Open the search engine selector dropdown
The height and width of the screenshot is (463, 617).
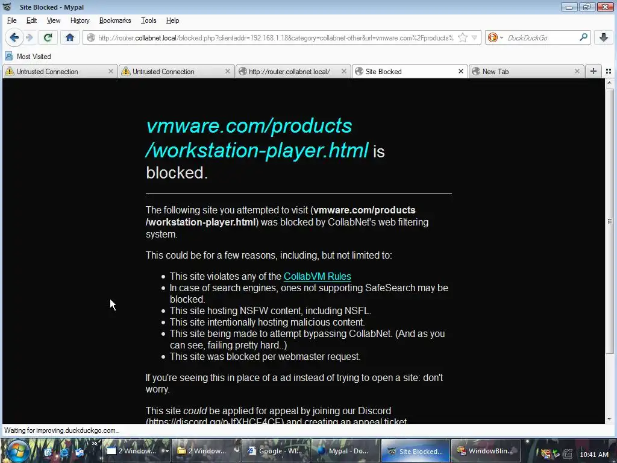click(x=495, y=37)
